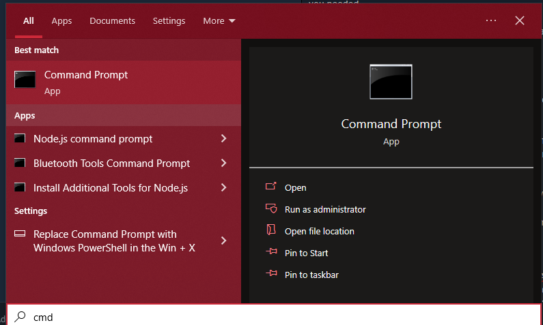Click the Replace Command Prompt settings icon

[x=20, y=233]
